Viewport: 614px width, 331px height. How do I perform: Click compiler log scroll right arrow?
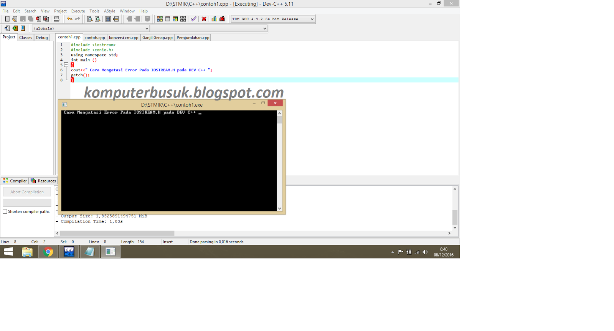tap(449, 233)
